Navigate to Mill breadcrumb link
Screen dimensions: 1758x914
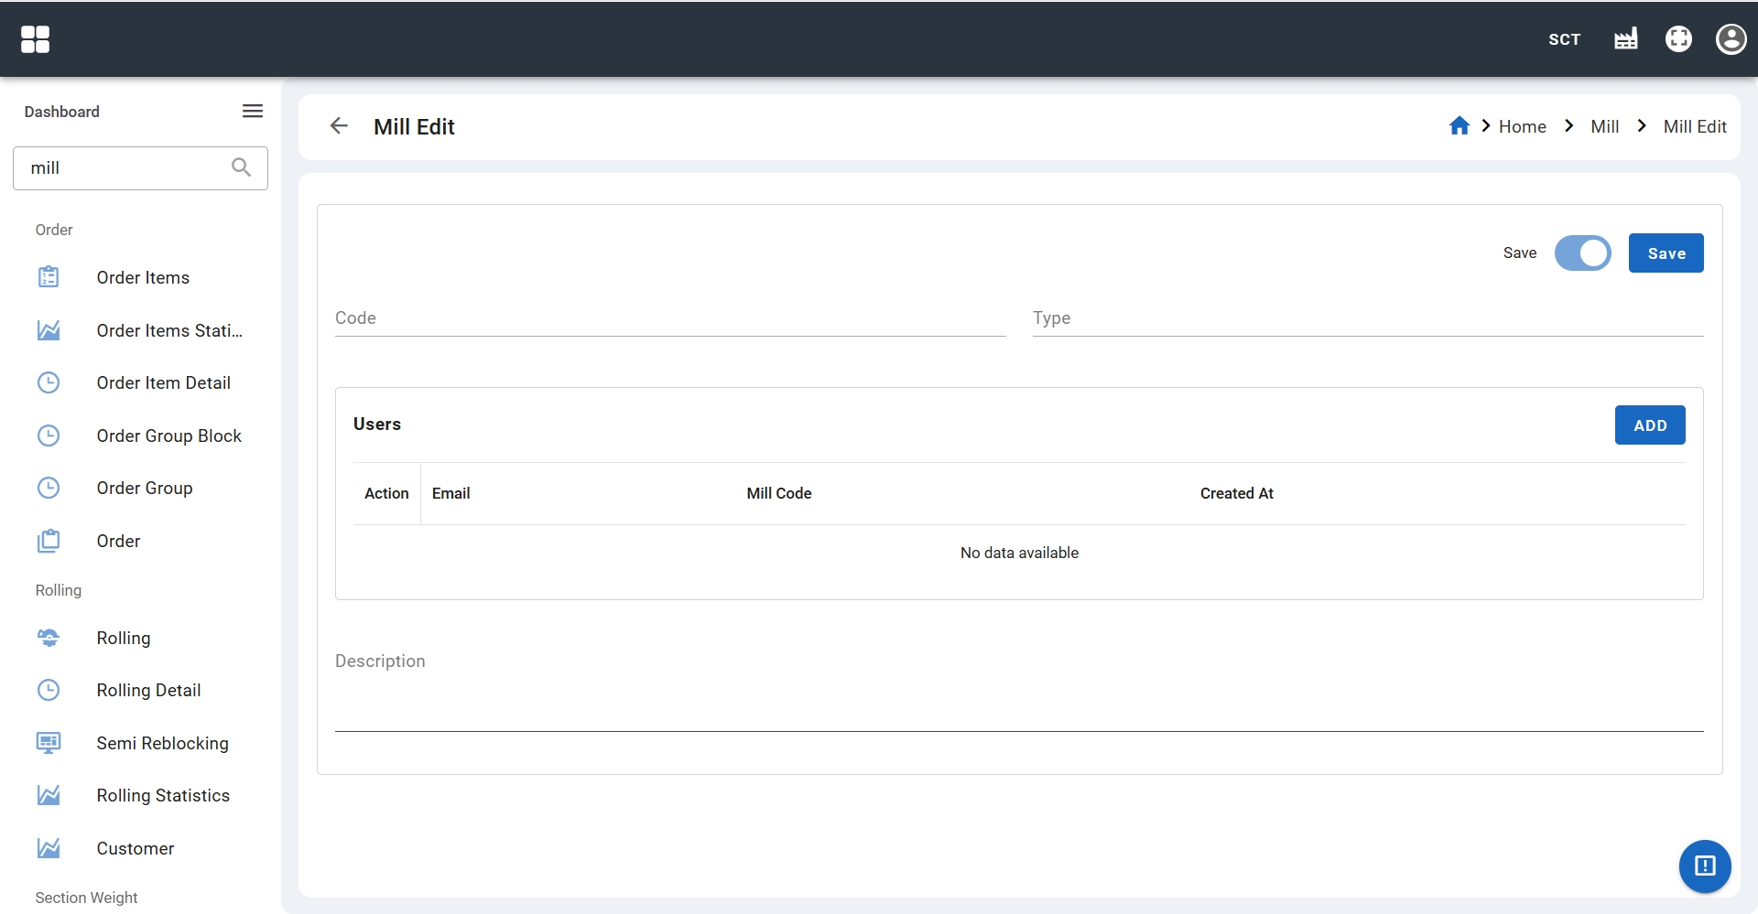pos(1604,127)
